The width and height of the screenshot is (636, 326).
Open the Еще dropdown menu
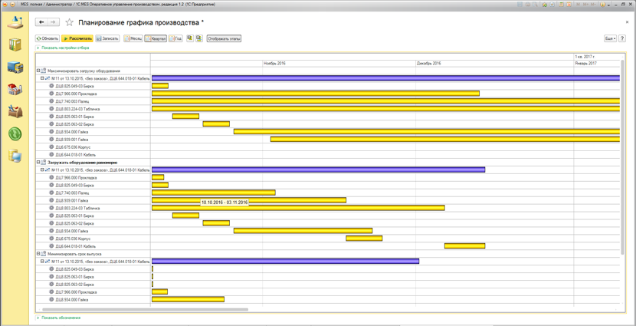(x=610, y=38)
